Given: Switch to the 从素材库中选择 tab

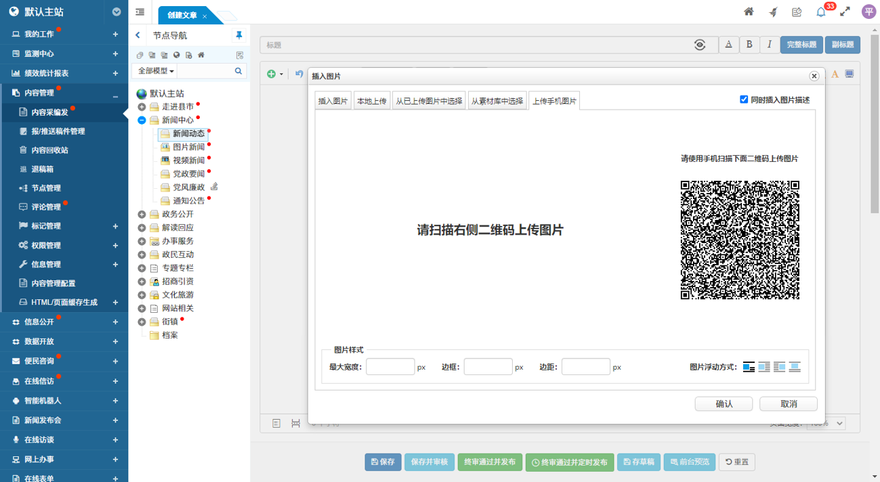Looking at the screenshot, I should point(497,102).
